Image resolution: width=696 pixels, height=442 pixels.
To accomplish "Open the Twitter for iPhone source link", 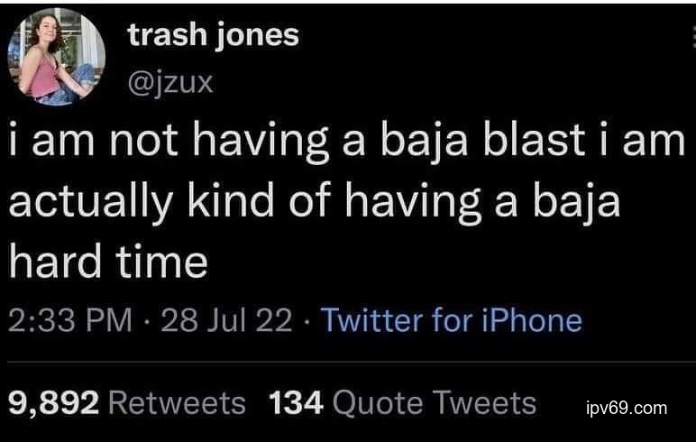I will [452, 320].
